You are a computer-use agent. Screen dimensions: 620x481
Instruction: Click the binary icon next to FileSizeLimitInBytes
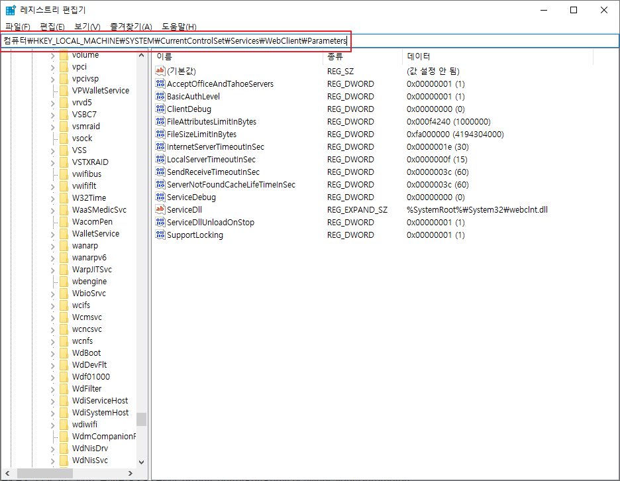[160, 134]
